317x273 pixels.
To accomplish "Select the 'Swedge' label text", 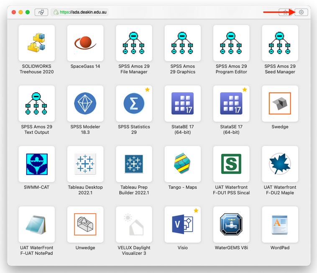I will pos(280,127).
